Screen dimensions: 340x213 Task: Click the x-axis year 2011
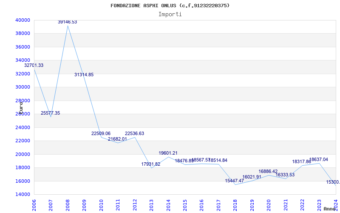click(x=118, y=205)
